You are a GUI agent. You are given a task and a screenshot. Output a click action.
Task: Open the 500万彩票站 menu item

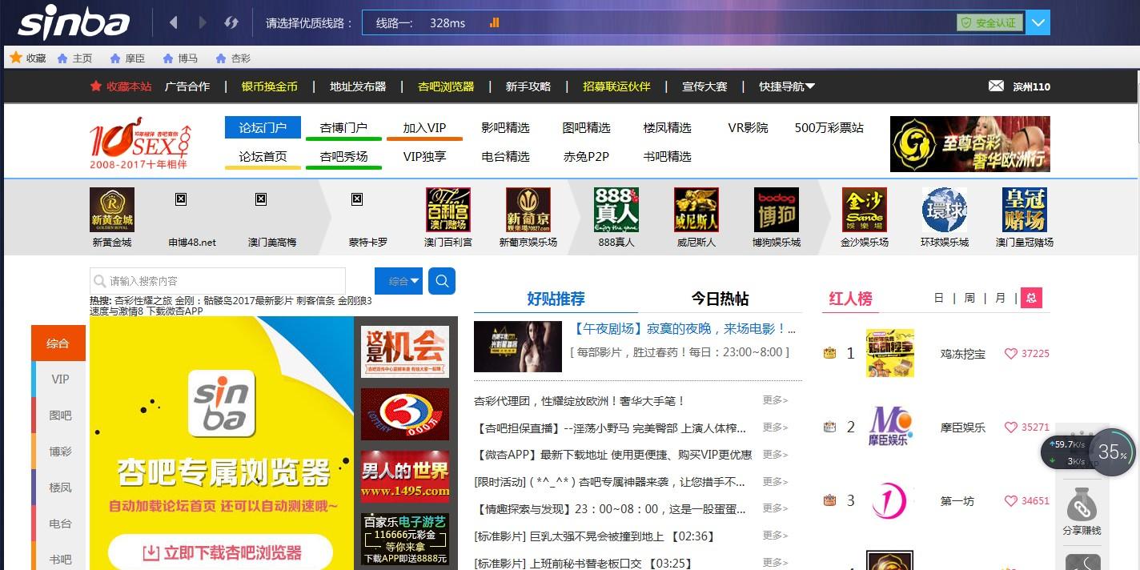tap(829, 127)
